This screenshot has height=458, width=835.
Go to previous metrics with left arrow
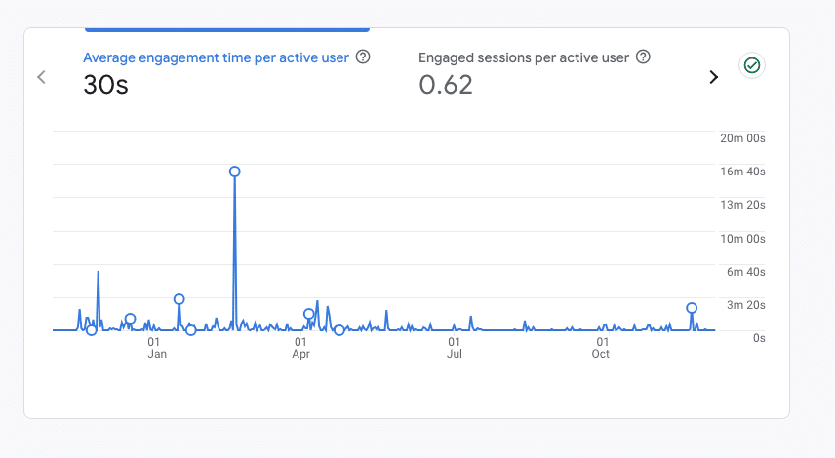[41, 77]
